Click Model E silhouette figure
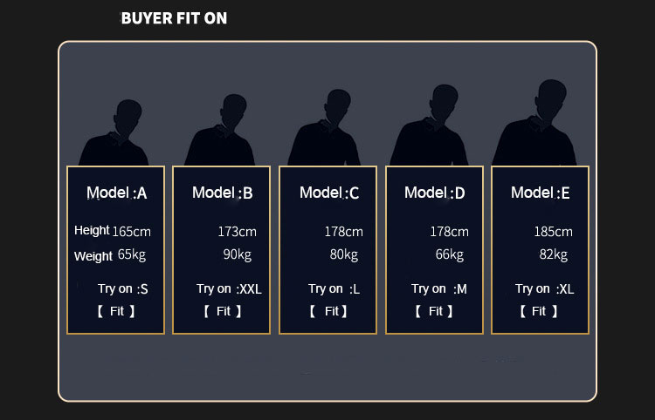Screen dimensions: 655x420 (534, 123)
